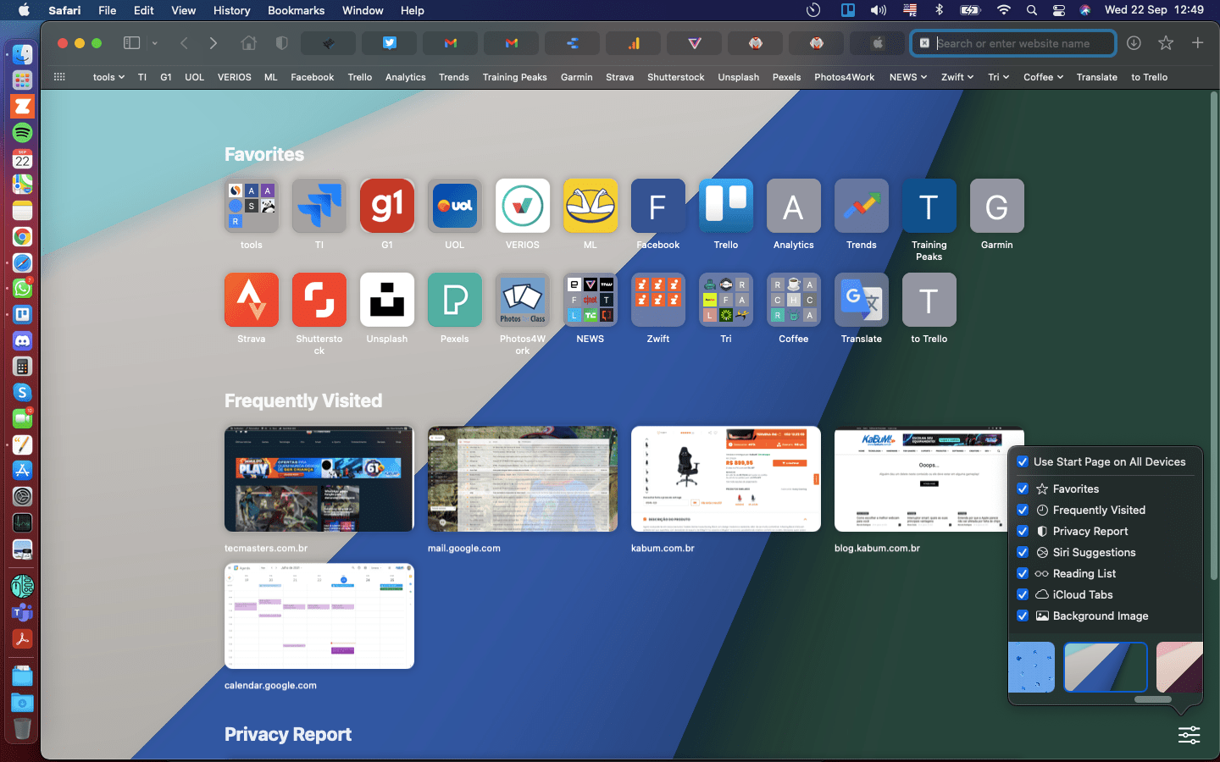Click the Show Favorites grid icon
Image resolution: width=1220 pixels, height=762 pixels.
(x=59, y=77)
